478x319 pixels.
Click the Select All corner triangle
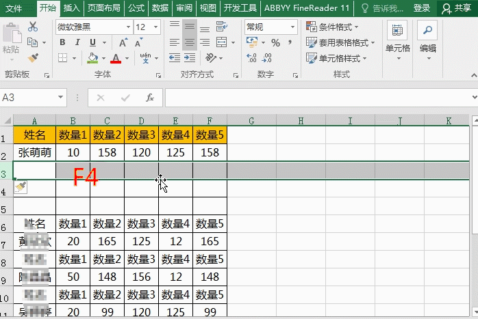tap(8, 121)
